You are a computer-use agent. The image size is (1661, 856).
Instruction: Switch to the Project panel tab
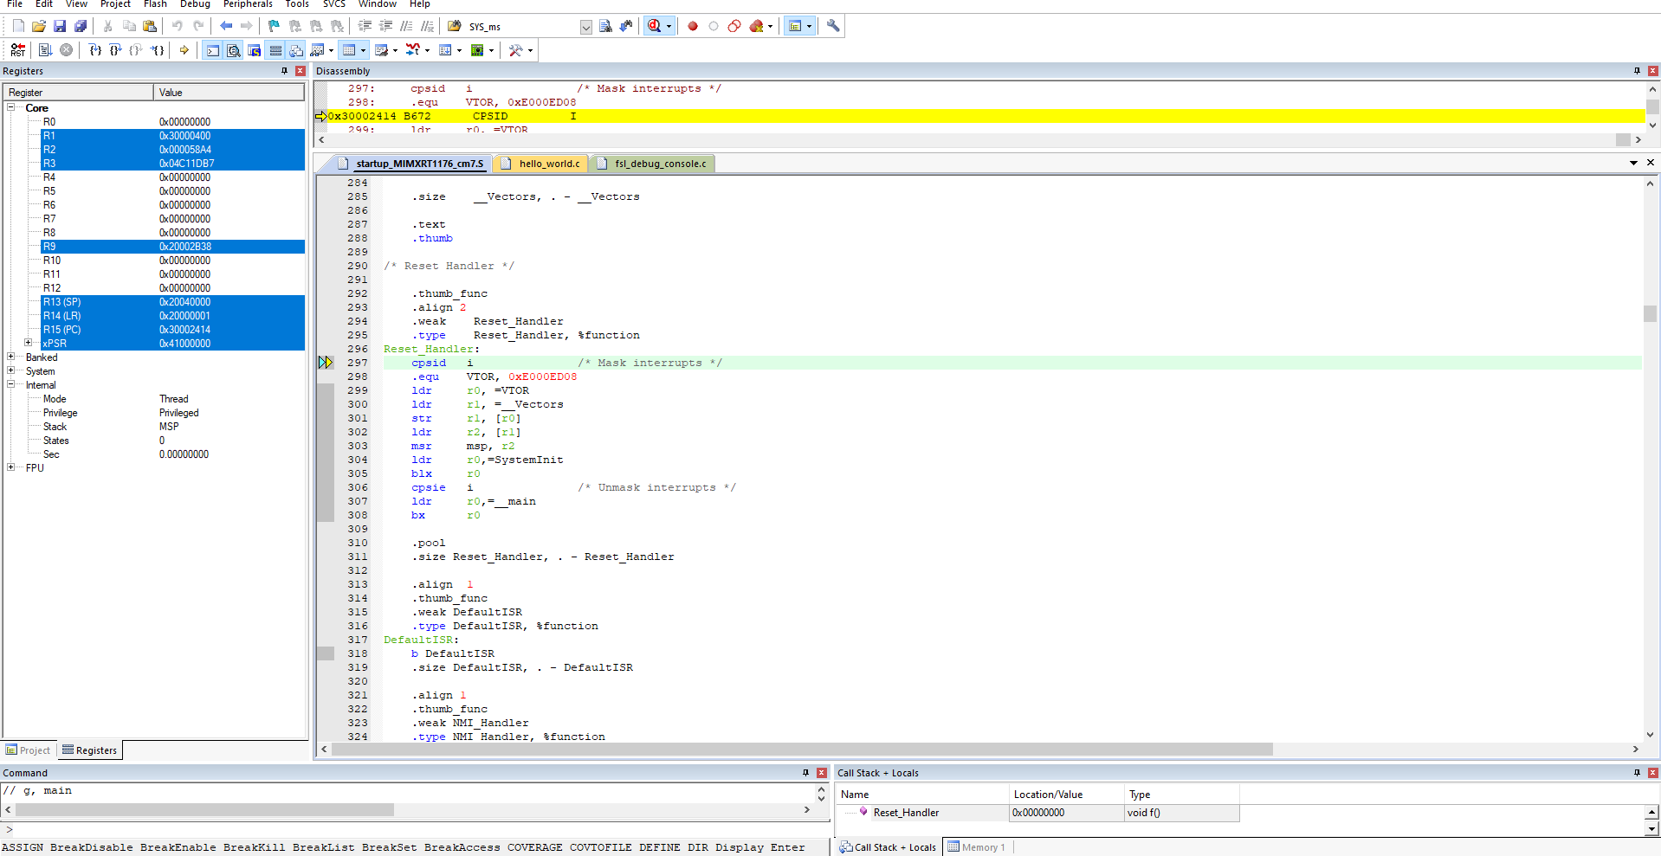pyautogui.click(x=29, y=750)
